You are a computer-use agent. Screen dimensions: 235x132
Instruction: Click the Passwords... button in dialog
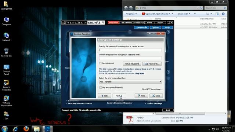(x=152, y=64)
